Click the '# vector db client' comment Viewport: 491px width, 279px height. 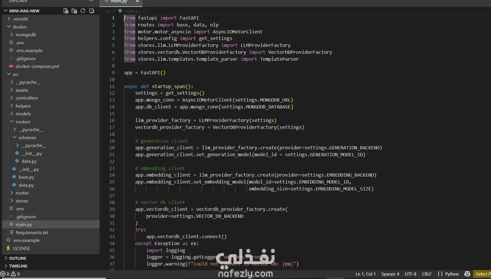pyautogui.click(x=160, y=202)
